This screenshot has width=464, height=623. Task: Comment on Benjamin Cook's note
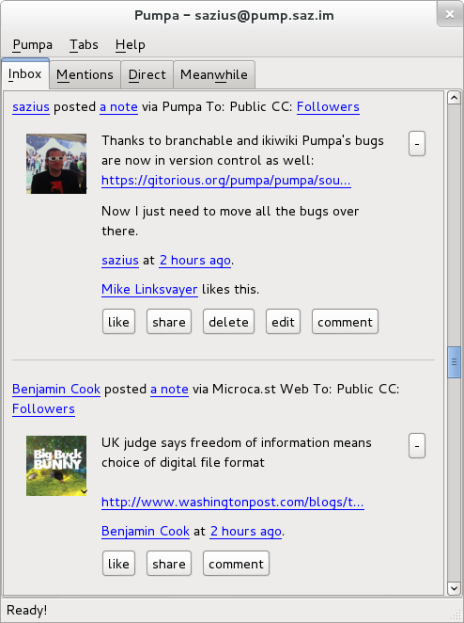(236, 564)
